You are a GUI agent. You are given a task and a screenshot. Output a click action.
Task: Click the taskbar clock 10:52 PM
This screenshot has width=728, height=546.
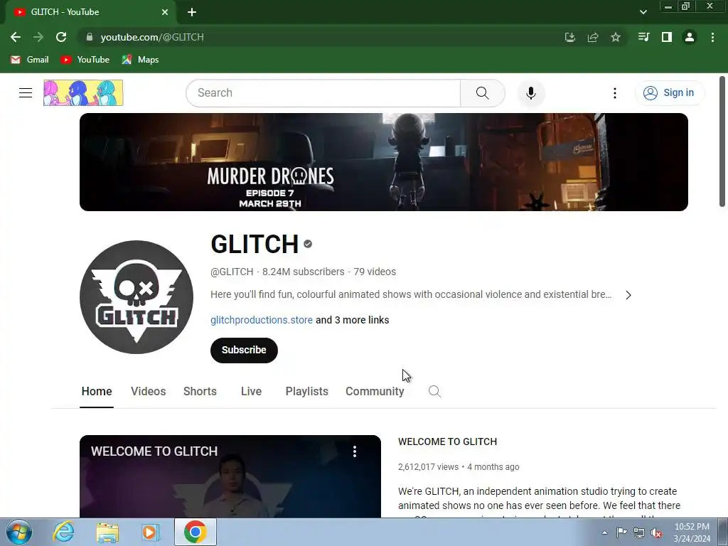pyautogui.click(x=692, y=527)
